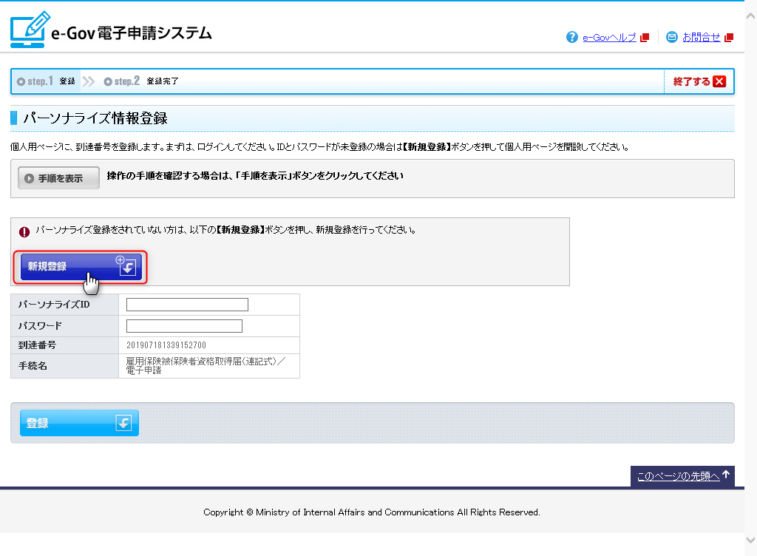This screenshot has width=757, height=556.
Task: Click the play arrow icon on 手順を表示
Action: click(x=30, y=178)
